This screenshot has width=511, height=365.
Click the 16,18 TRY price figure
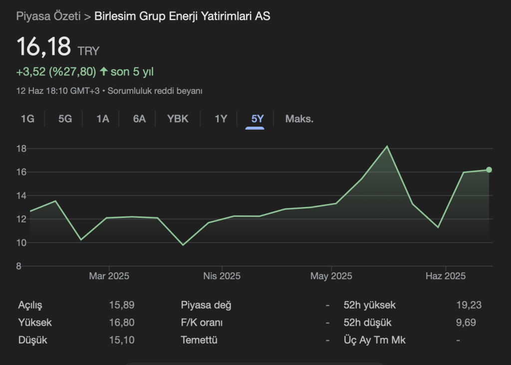[44, 47]
